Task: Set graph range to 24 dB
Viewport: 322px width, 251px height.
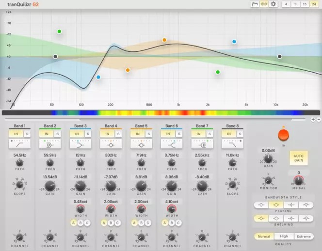Action: [x=314, y=4]
